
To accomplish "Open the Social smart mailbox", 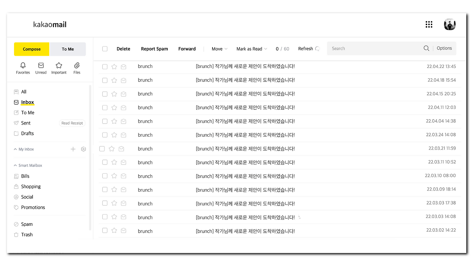I will (x=27, y=197).
